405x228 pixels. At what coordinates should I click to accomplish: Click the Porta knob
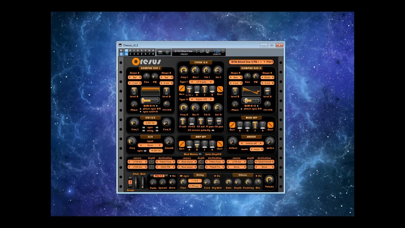[153, 182]
